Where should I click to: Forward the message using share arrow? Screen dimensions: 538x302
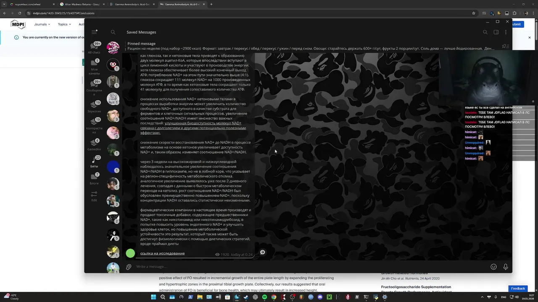click(262, 252)
